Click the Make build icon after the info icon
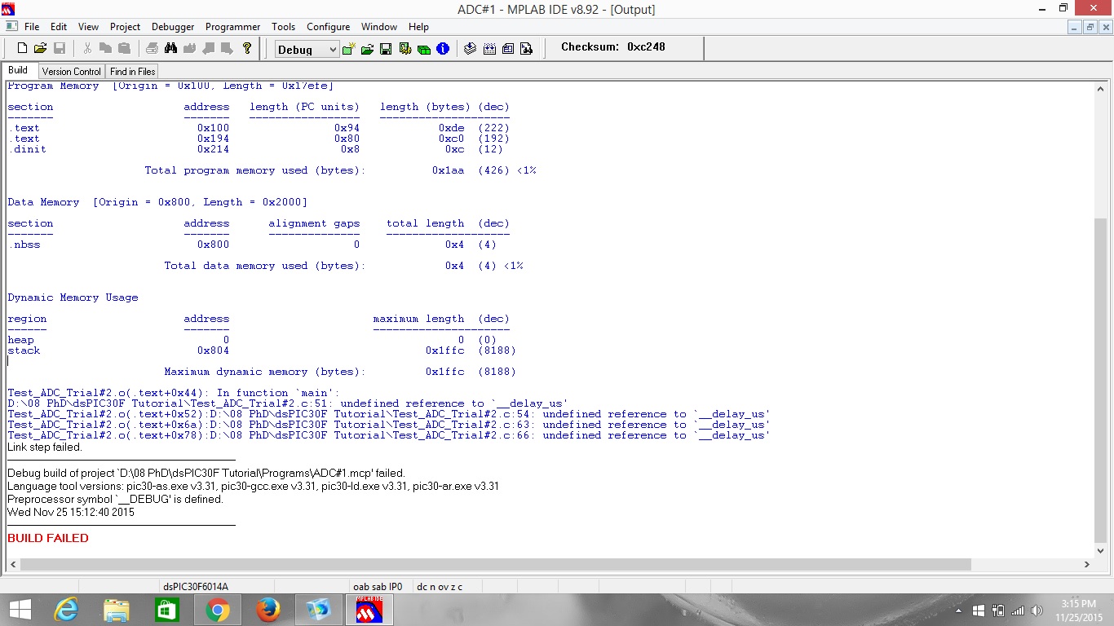 pos(471,49)
